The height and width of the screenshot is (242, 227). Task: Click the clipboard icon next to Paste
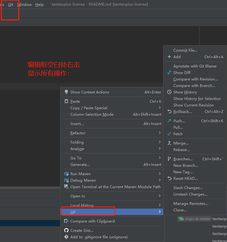(66, 101)
